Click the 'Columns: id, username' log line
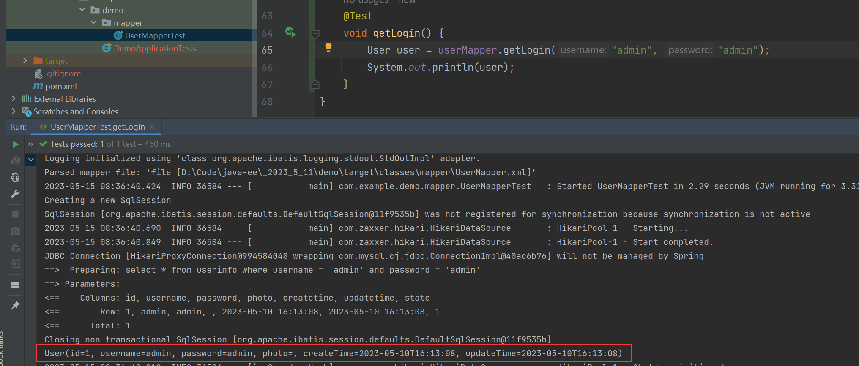The height and width of the screenshot is (366, 859). 237,298
